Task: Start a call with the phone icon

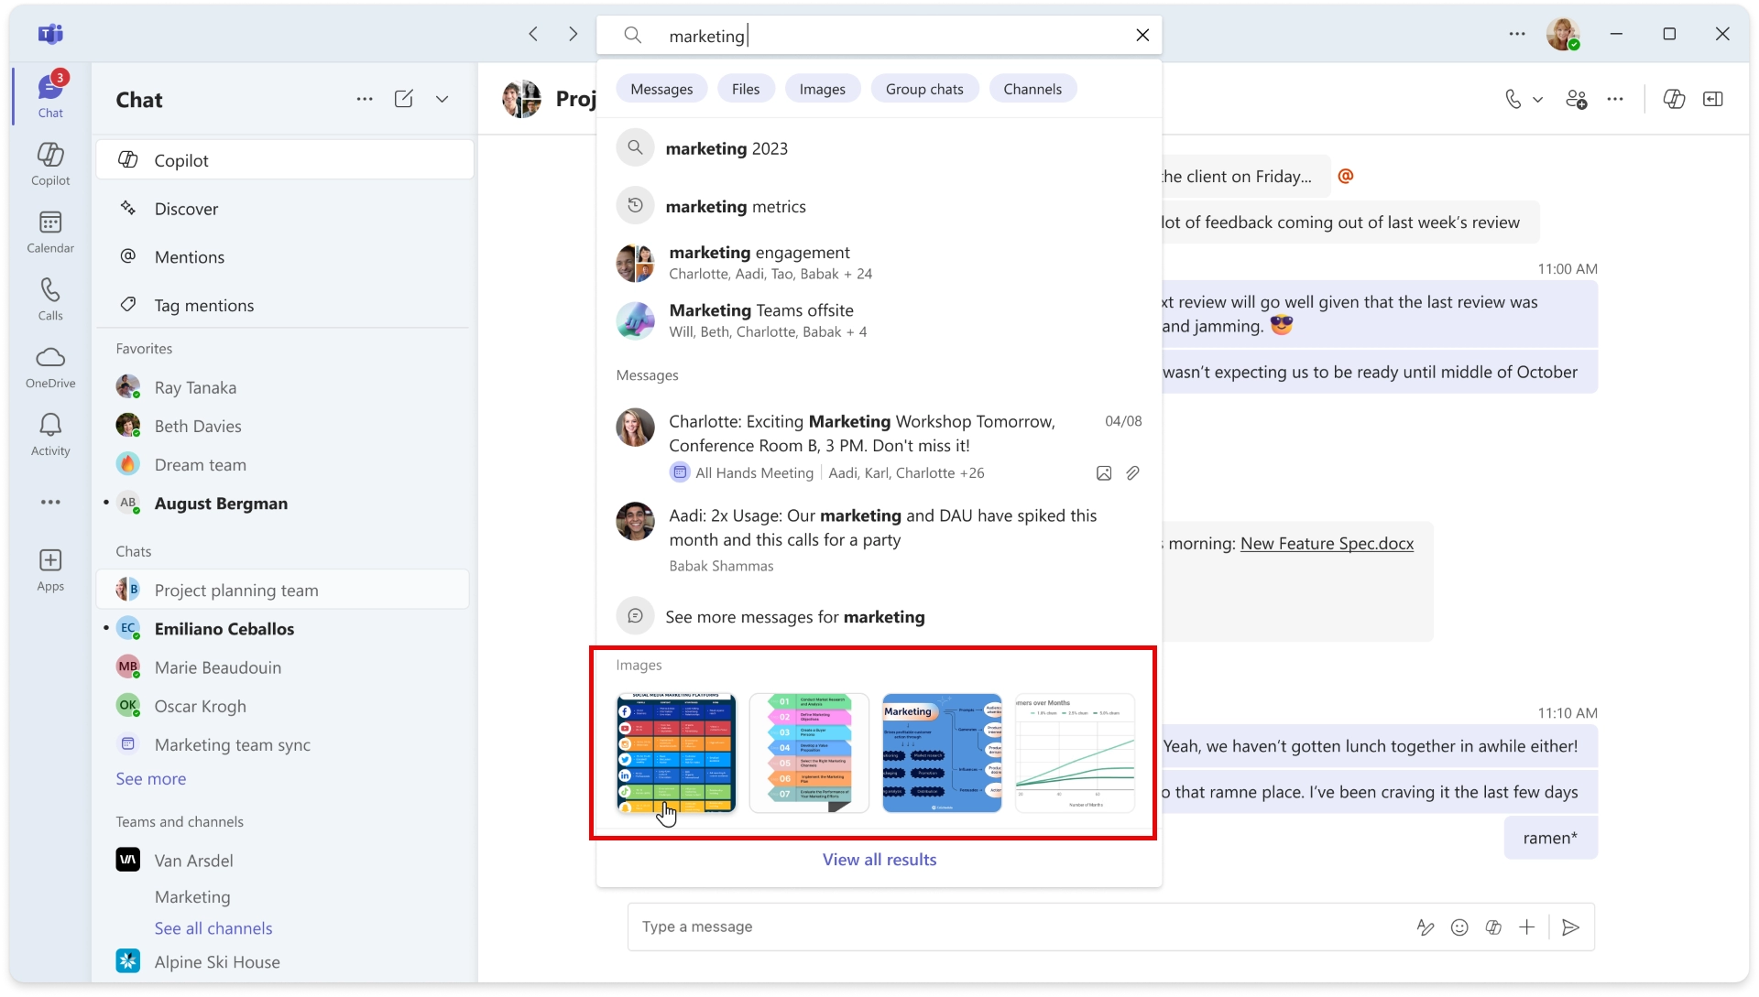Action: 1513,98
